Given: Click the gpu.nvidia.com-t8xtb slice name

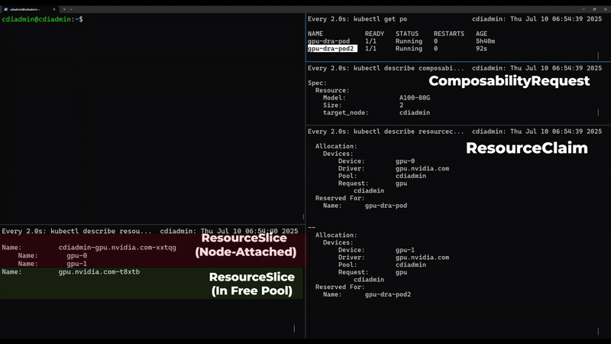Looking at the screenshot, I should coord(99,272).
